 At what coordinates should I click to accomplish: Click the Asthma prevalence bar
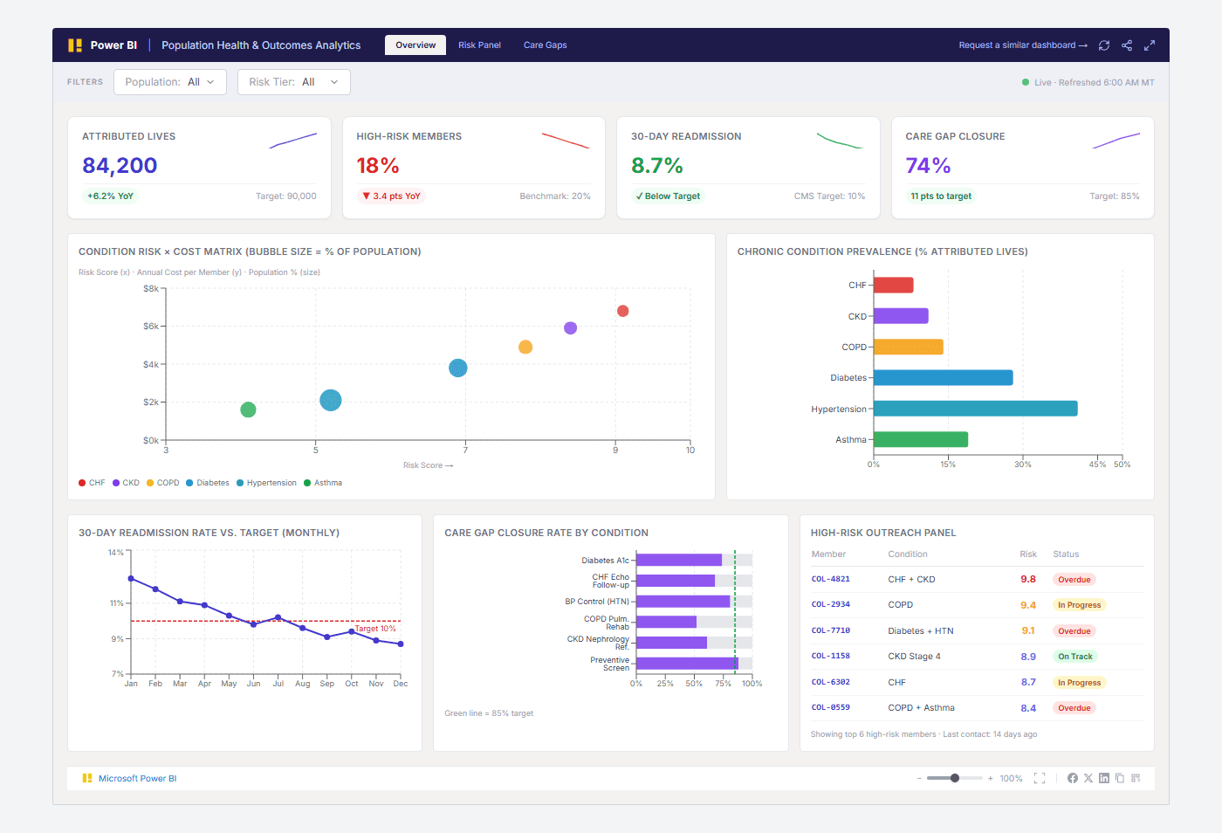(x=921, y=439)
